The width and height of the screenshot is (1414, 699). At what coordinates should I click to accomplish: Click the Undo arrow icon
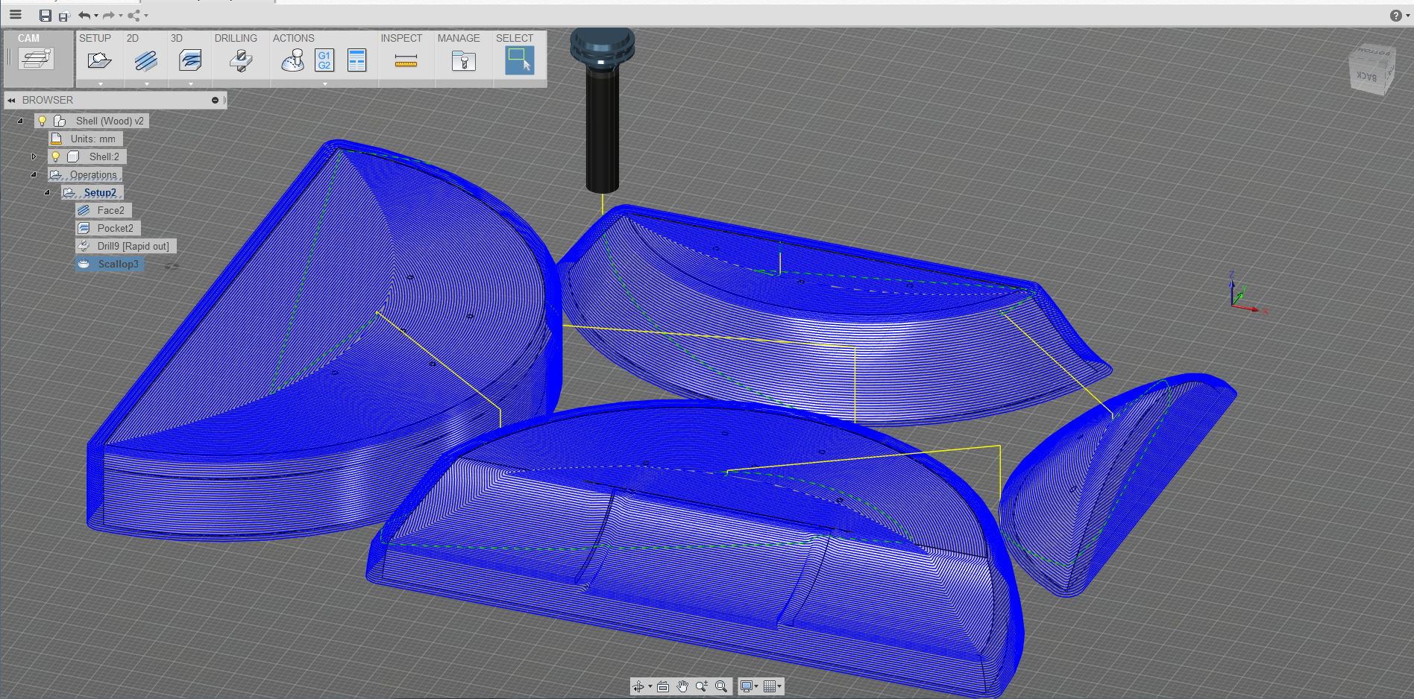[84, 15]
